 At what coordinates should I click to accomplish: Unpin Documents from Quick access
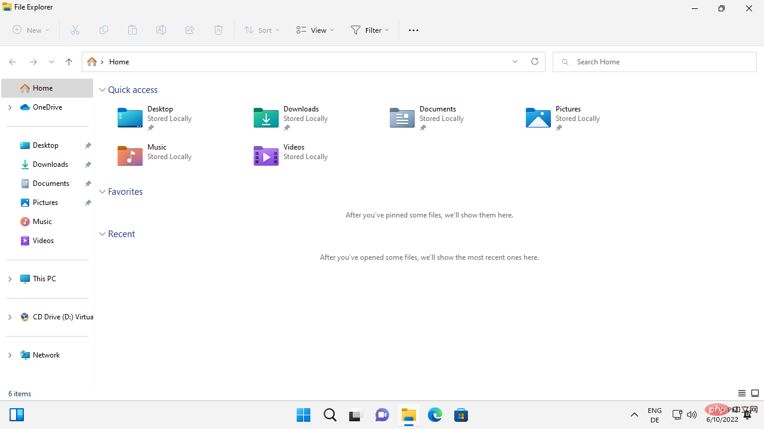423,128
